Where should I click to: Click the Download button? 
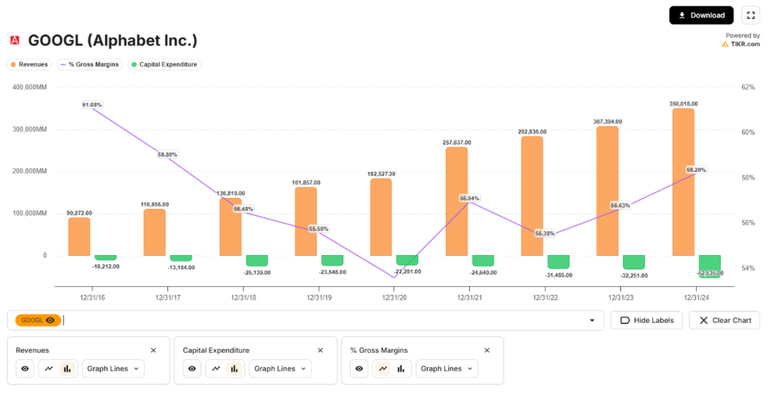701,16
